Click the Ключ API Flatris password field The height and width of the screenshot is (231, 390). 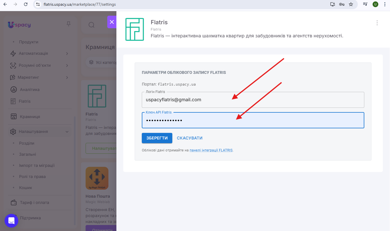click(253, 120)
